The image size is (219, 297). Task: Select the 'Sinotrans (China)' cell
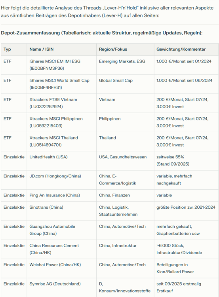61,211
